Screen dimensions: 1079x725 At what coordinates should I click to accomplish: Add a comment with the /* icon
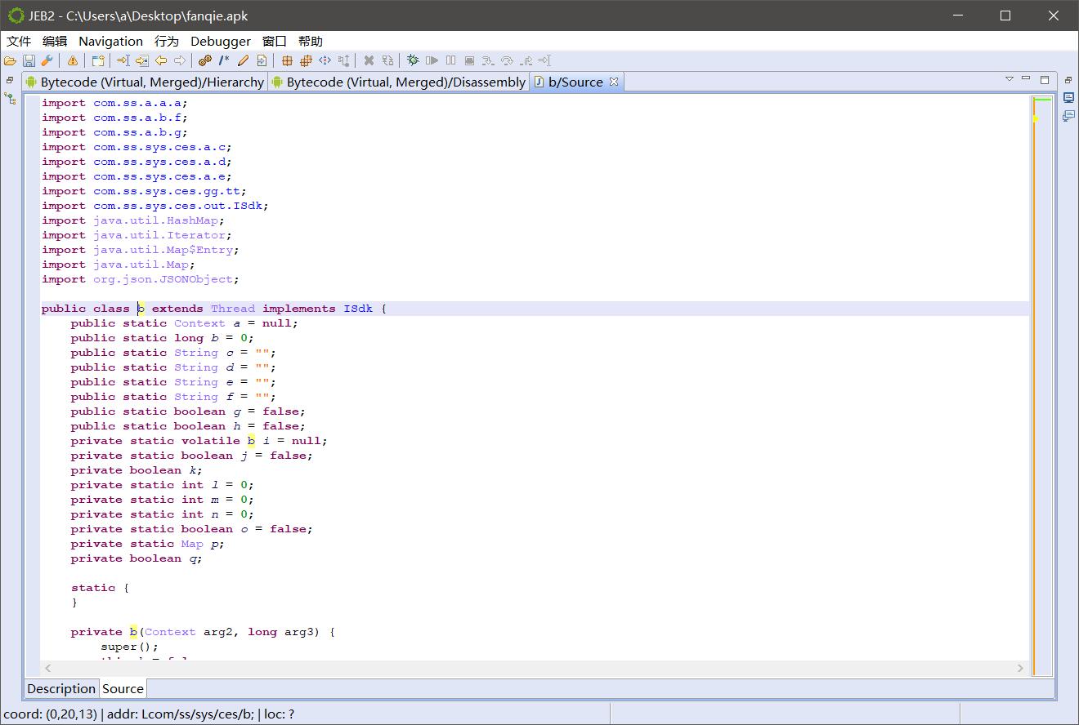pyautogui.click(x=224, y=60)
